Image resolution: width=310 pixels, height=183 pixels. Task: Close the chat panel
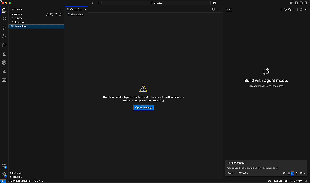click(306, 9)
